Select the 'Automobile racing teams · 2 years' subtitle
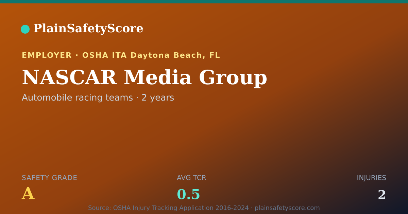 coord(98,98)
